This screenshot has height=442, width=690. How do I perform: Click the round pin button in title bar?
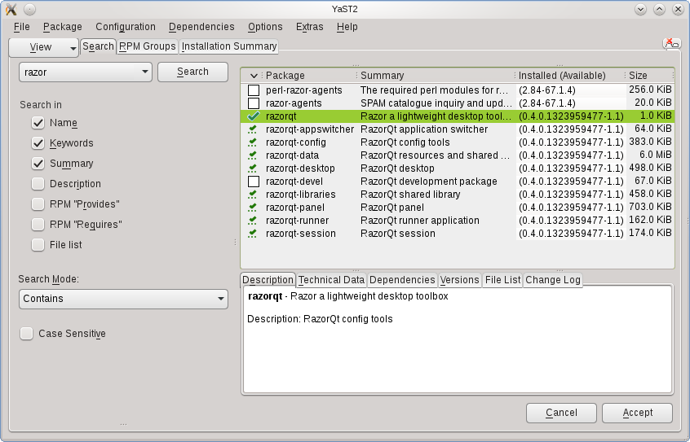coord(29,9)
